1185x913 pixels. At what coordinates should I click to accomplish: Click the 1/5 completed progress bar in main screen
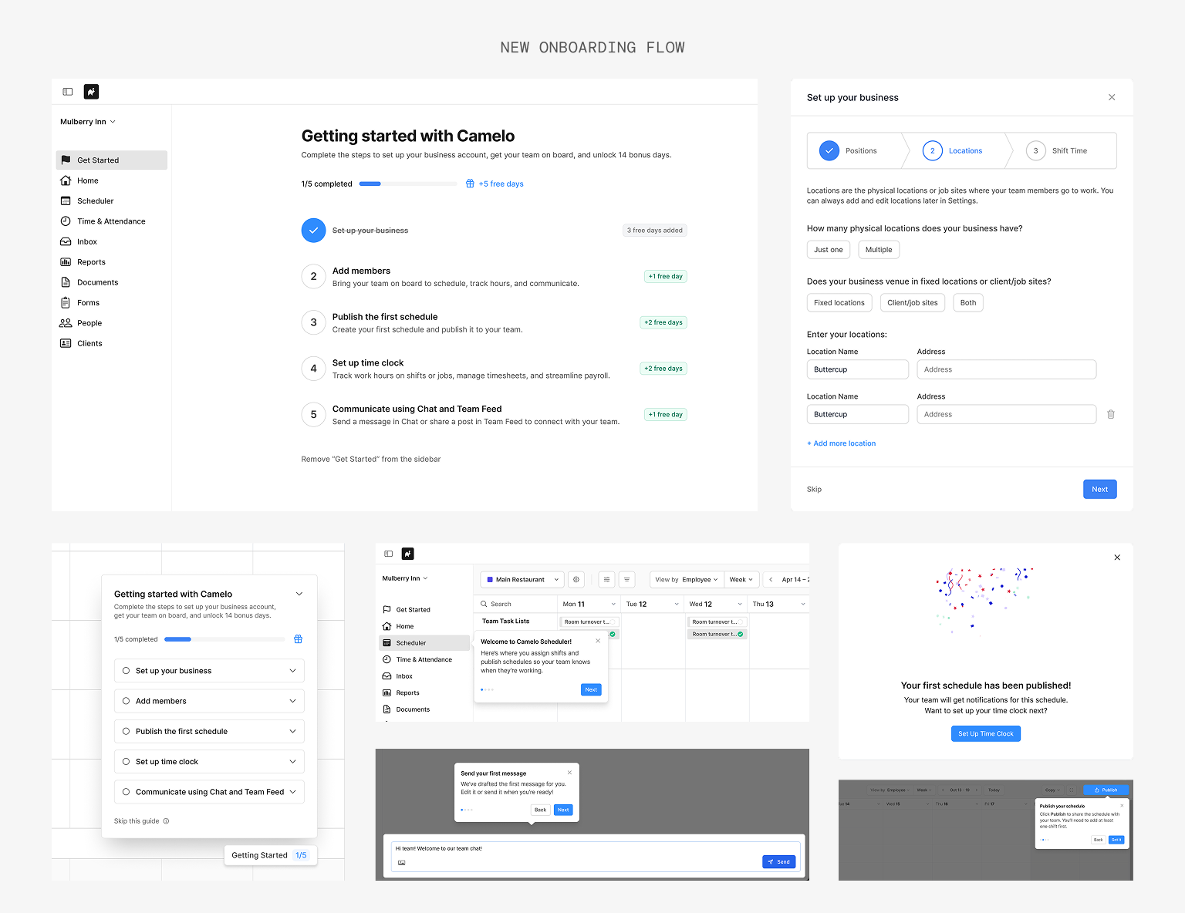pos(408,184)
